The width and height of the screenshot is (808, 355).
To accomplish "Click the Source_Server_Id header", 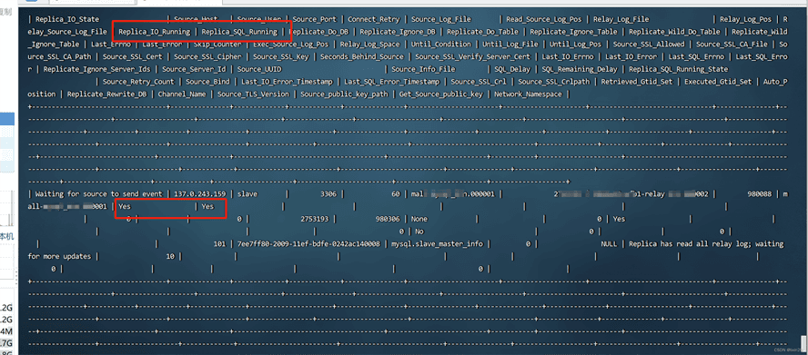I will pos(195,69).
